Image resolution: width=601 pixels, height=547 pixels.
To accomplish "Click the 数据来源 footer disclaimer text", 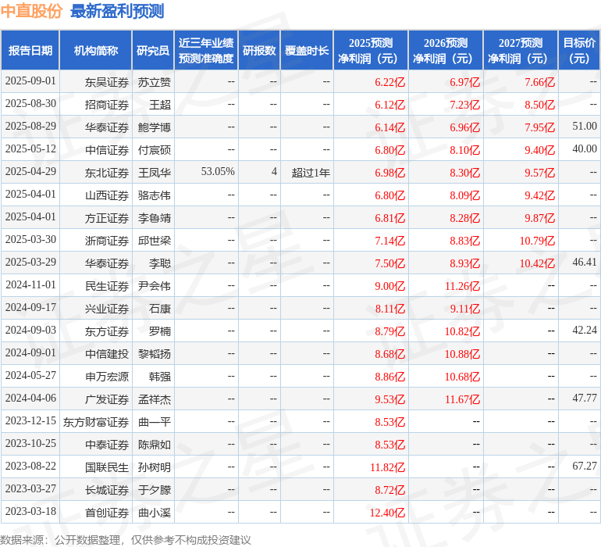I will click(126, 540).
